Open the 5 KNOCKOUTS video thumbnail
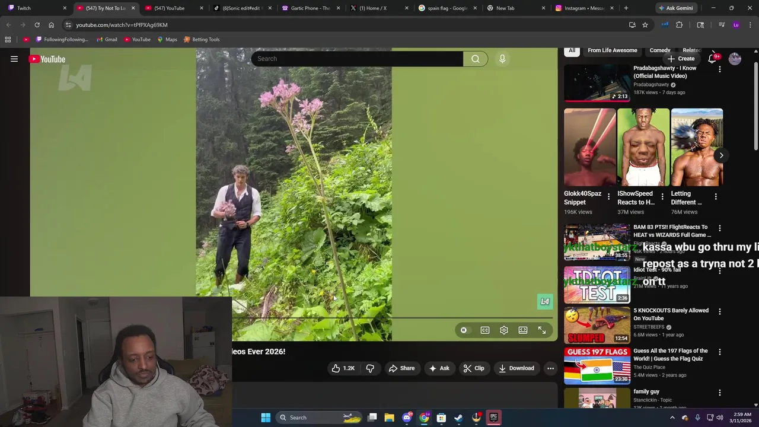 [597, 325]
